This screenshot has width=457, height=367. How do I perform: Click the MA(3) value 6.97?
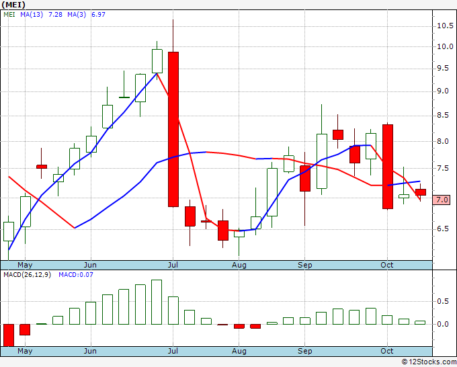coord(99,14)
